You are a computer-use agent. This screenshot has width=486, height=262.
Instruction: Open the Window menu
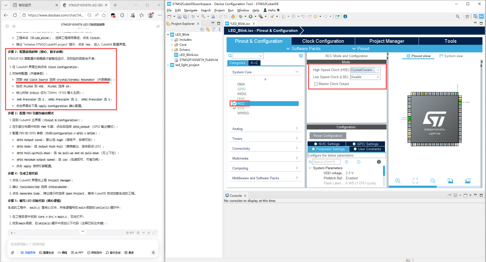pyautogui.click(x=243, y=10)
